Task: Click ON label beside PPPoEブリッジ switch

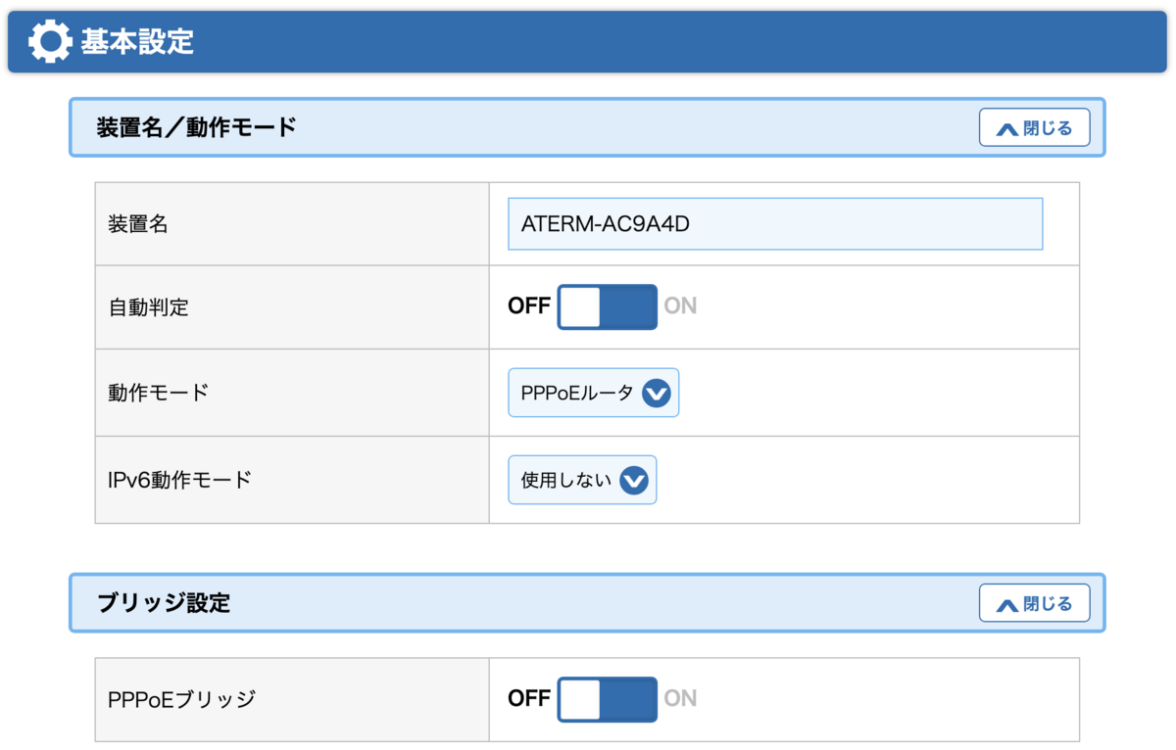Action: [x=680, y=698]
